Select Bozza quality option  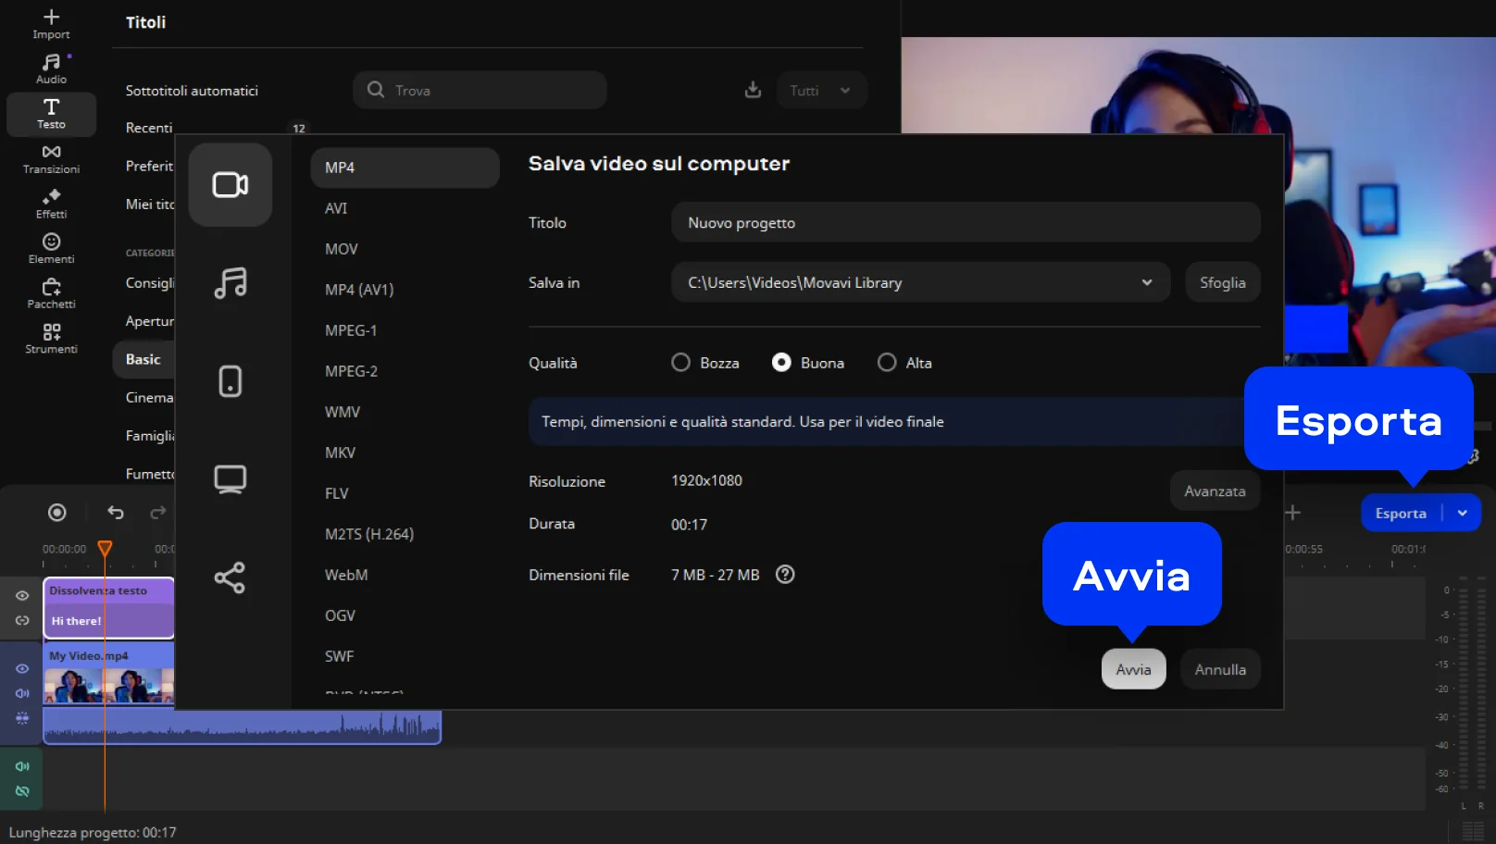tap(681, 363)
